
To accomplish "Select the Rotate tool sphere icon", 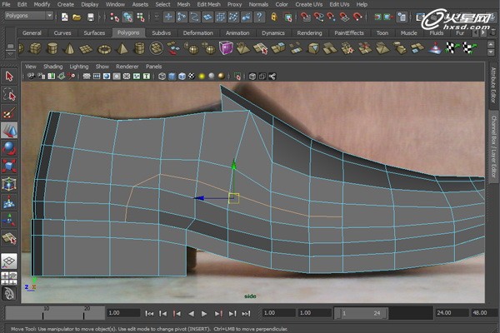I will [9, 148].
